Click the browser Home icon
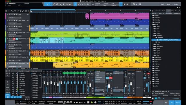 coord(153,11)
